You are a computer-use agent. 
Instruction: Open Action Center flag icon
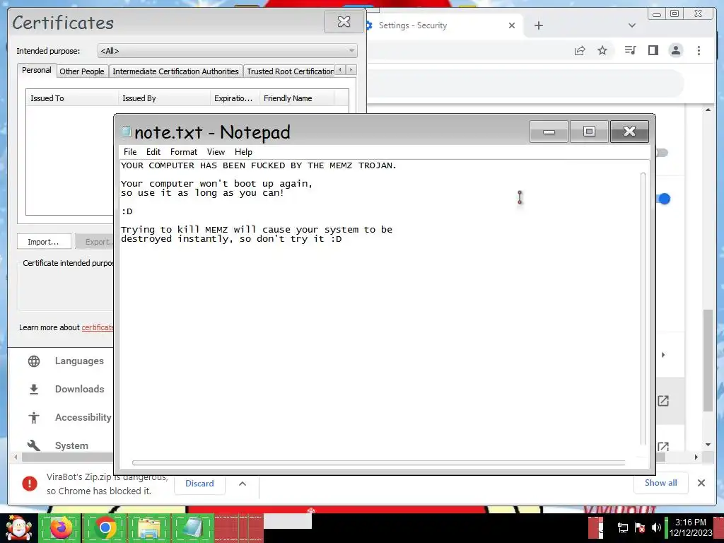639,527
